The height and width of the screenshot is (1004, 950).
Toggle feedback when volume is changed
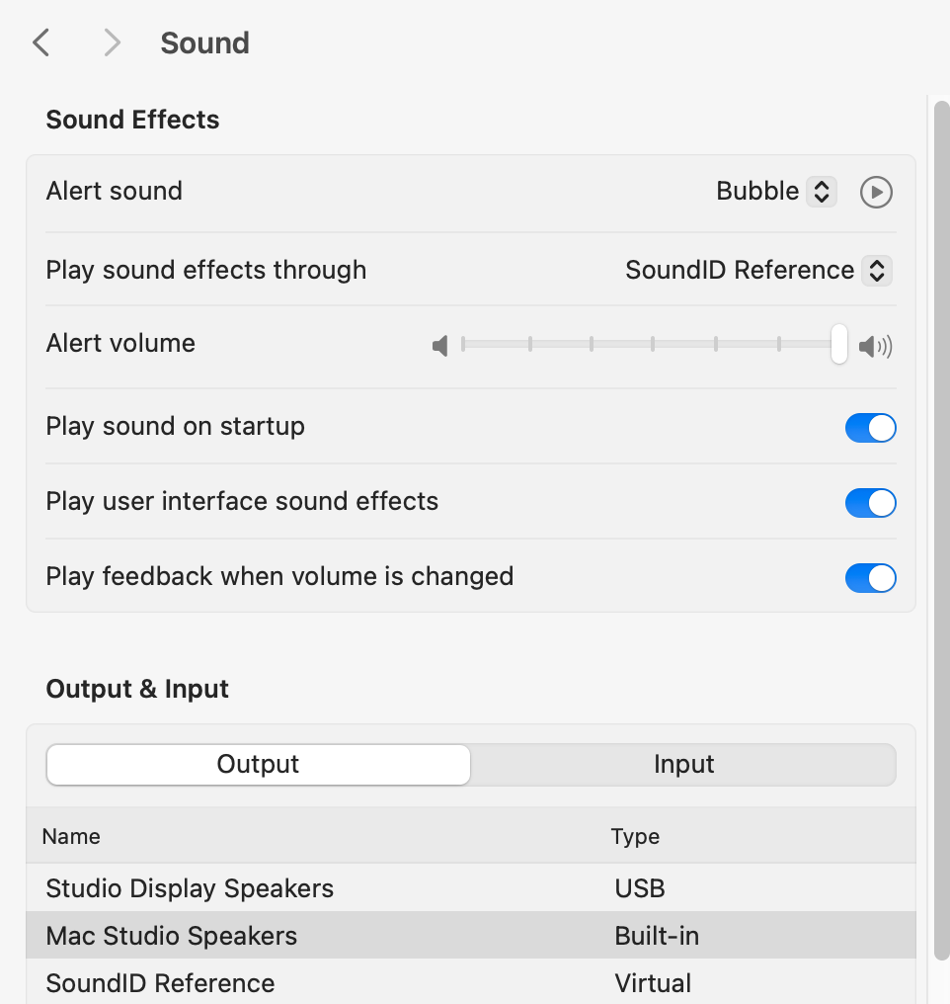click(x=870, y=578)
